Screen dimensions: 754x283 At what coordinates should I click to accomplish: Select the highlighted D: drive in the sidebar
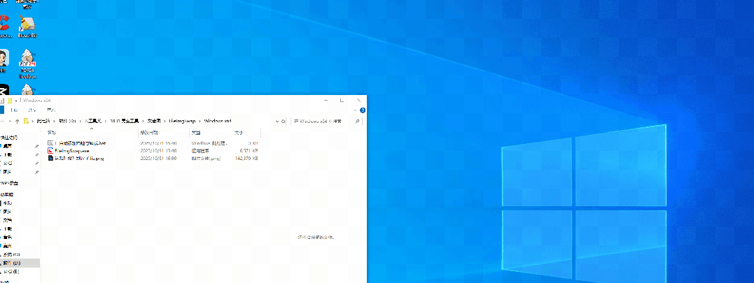(x=15, y=263)
